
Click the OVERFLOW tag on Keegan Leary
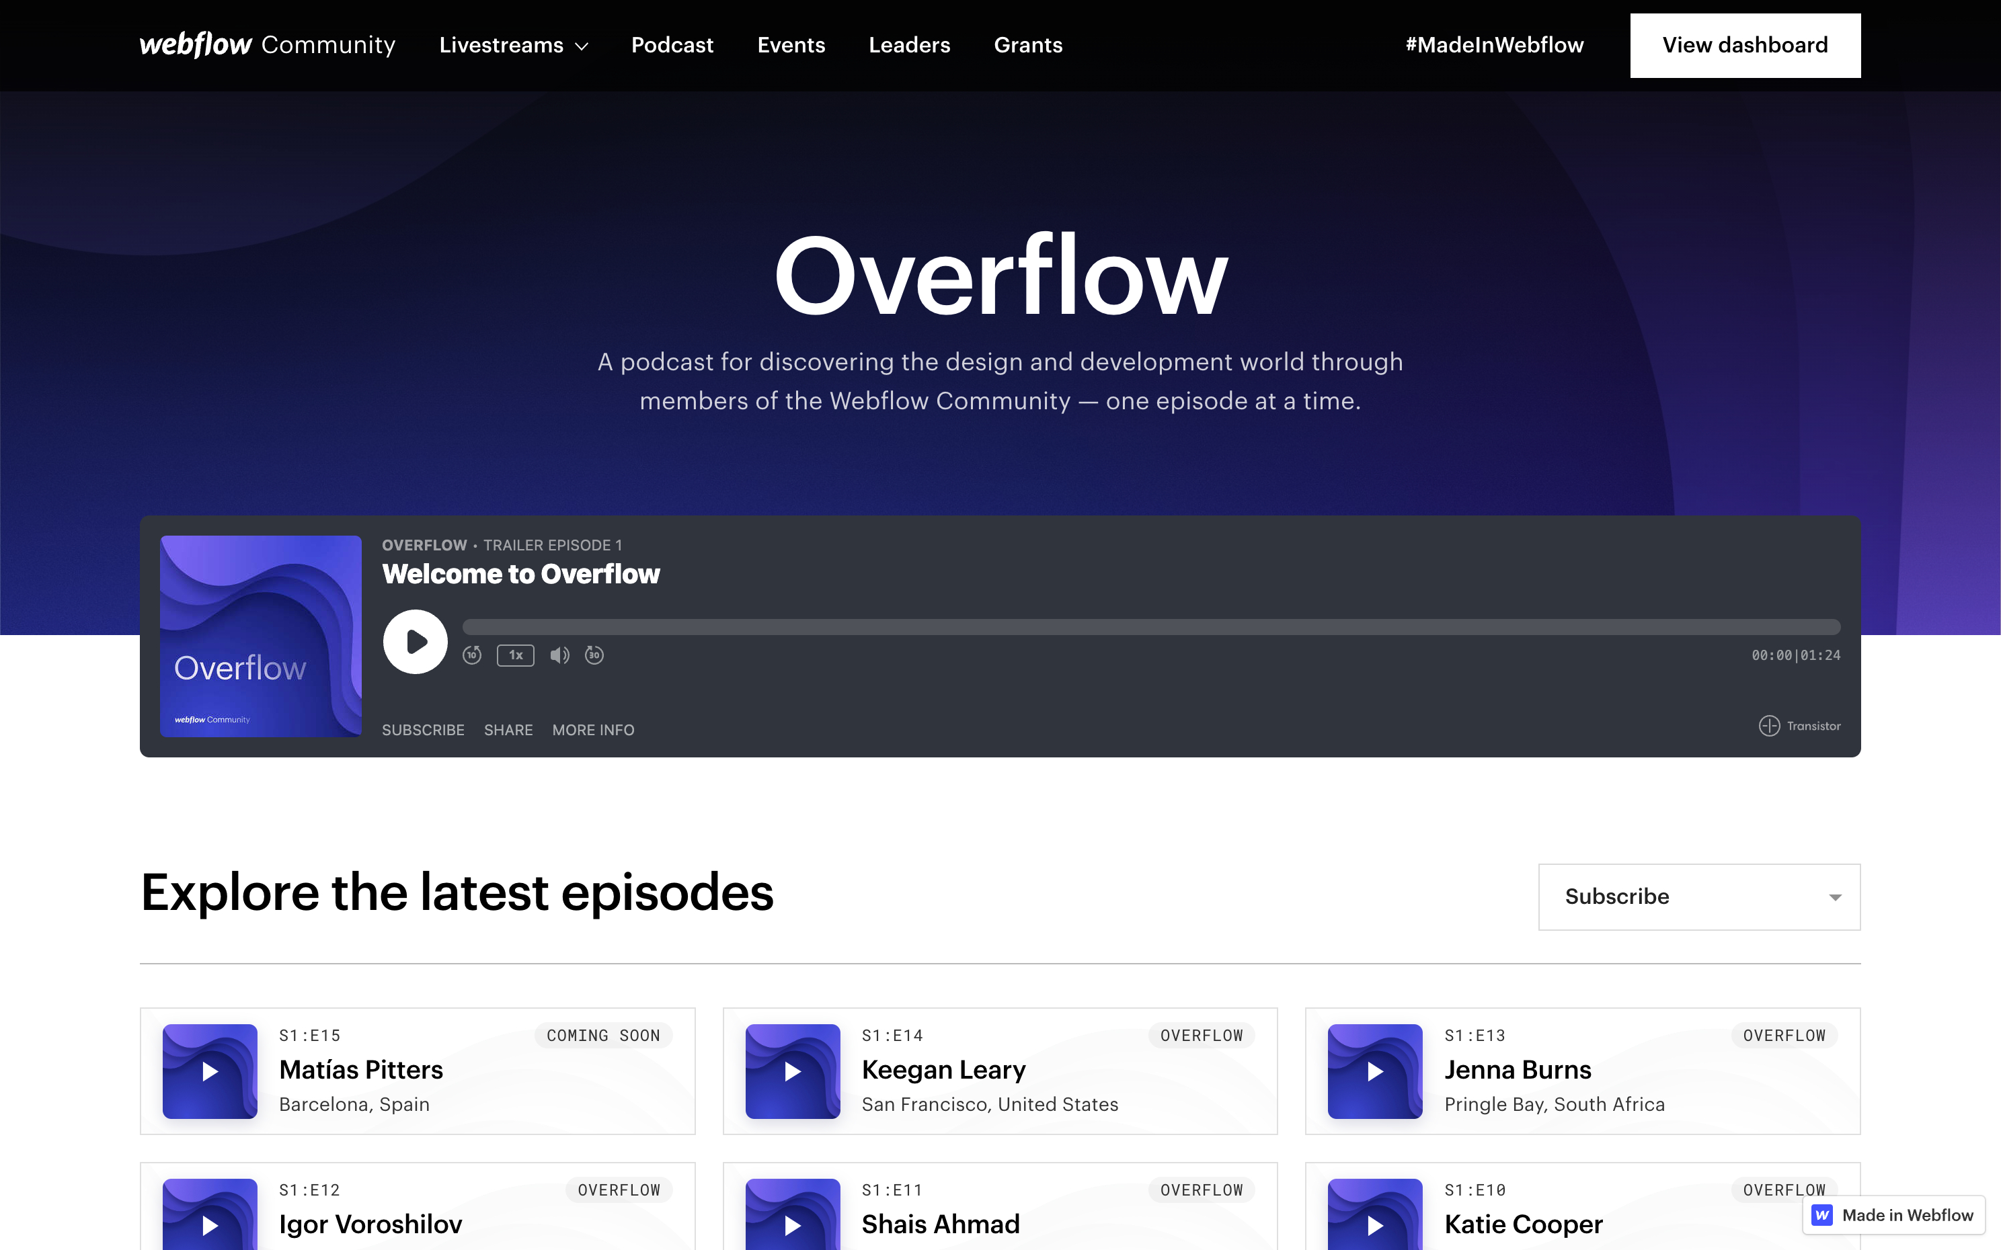tap(1202, 1036)
